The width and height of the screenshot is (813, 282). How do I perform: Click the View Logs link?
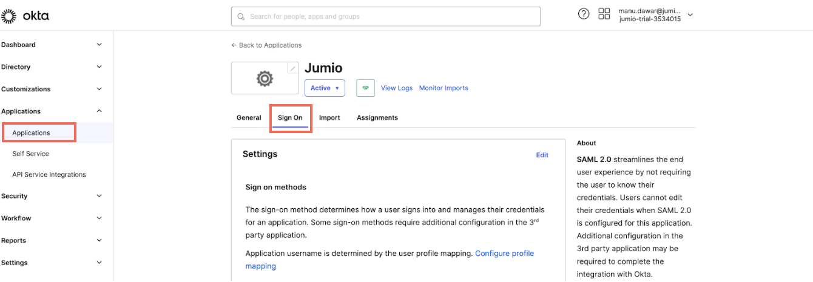click(397, 88)
